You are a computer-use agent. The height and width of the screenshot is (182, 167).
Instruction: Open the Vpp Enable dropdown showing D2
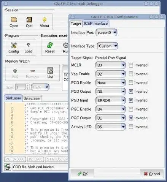point(110,74)
